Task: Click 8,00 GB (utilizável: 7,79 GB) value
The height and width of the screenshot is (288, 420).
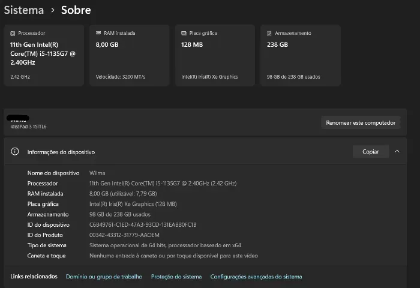Action: (123, 194)
